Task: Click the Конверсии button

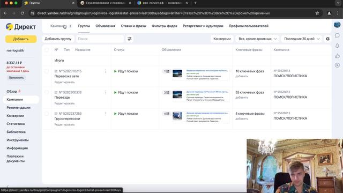Action: 222,39
